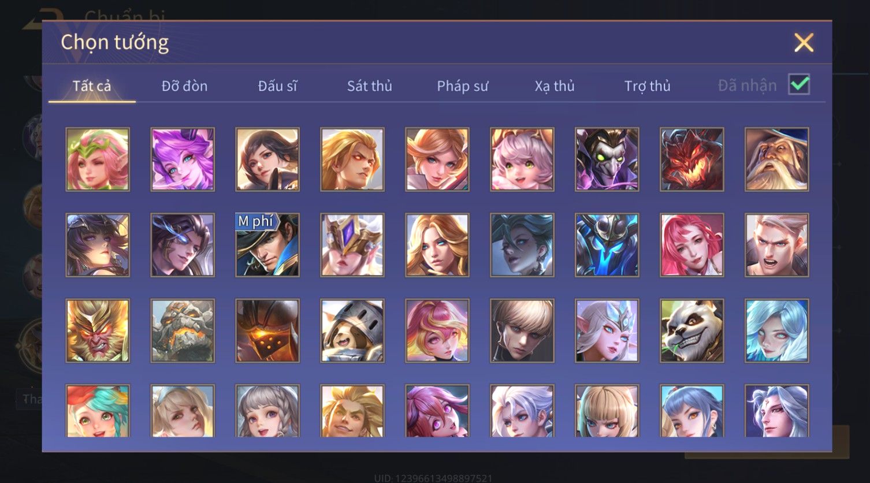Open the Trợ thủ tab

(x=647, y=86)
